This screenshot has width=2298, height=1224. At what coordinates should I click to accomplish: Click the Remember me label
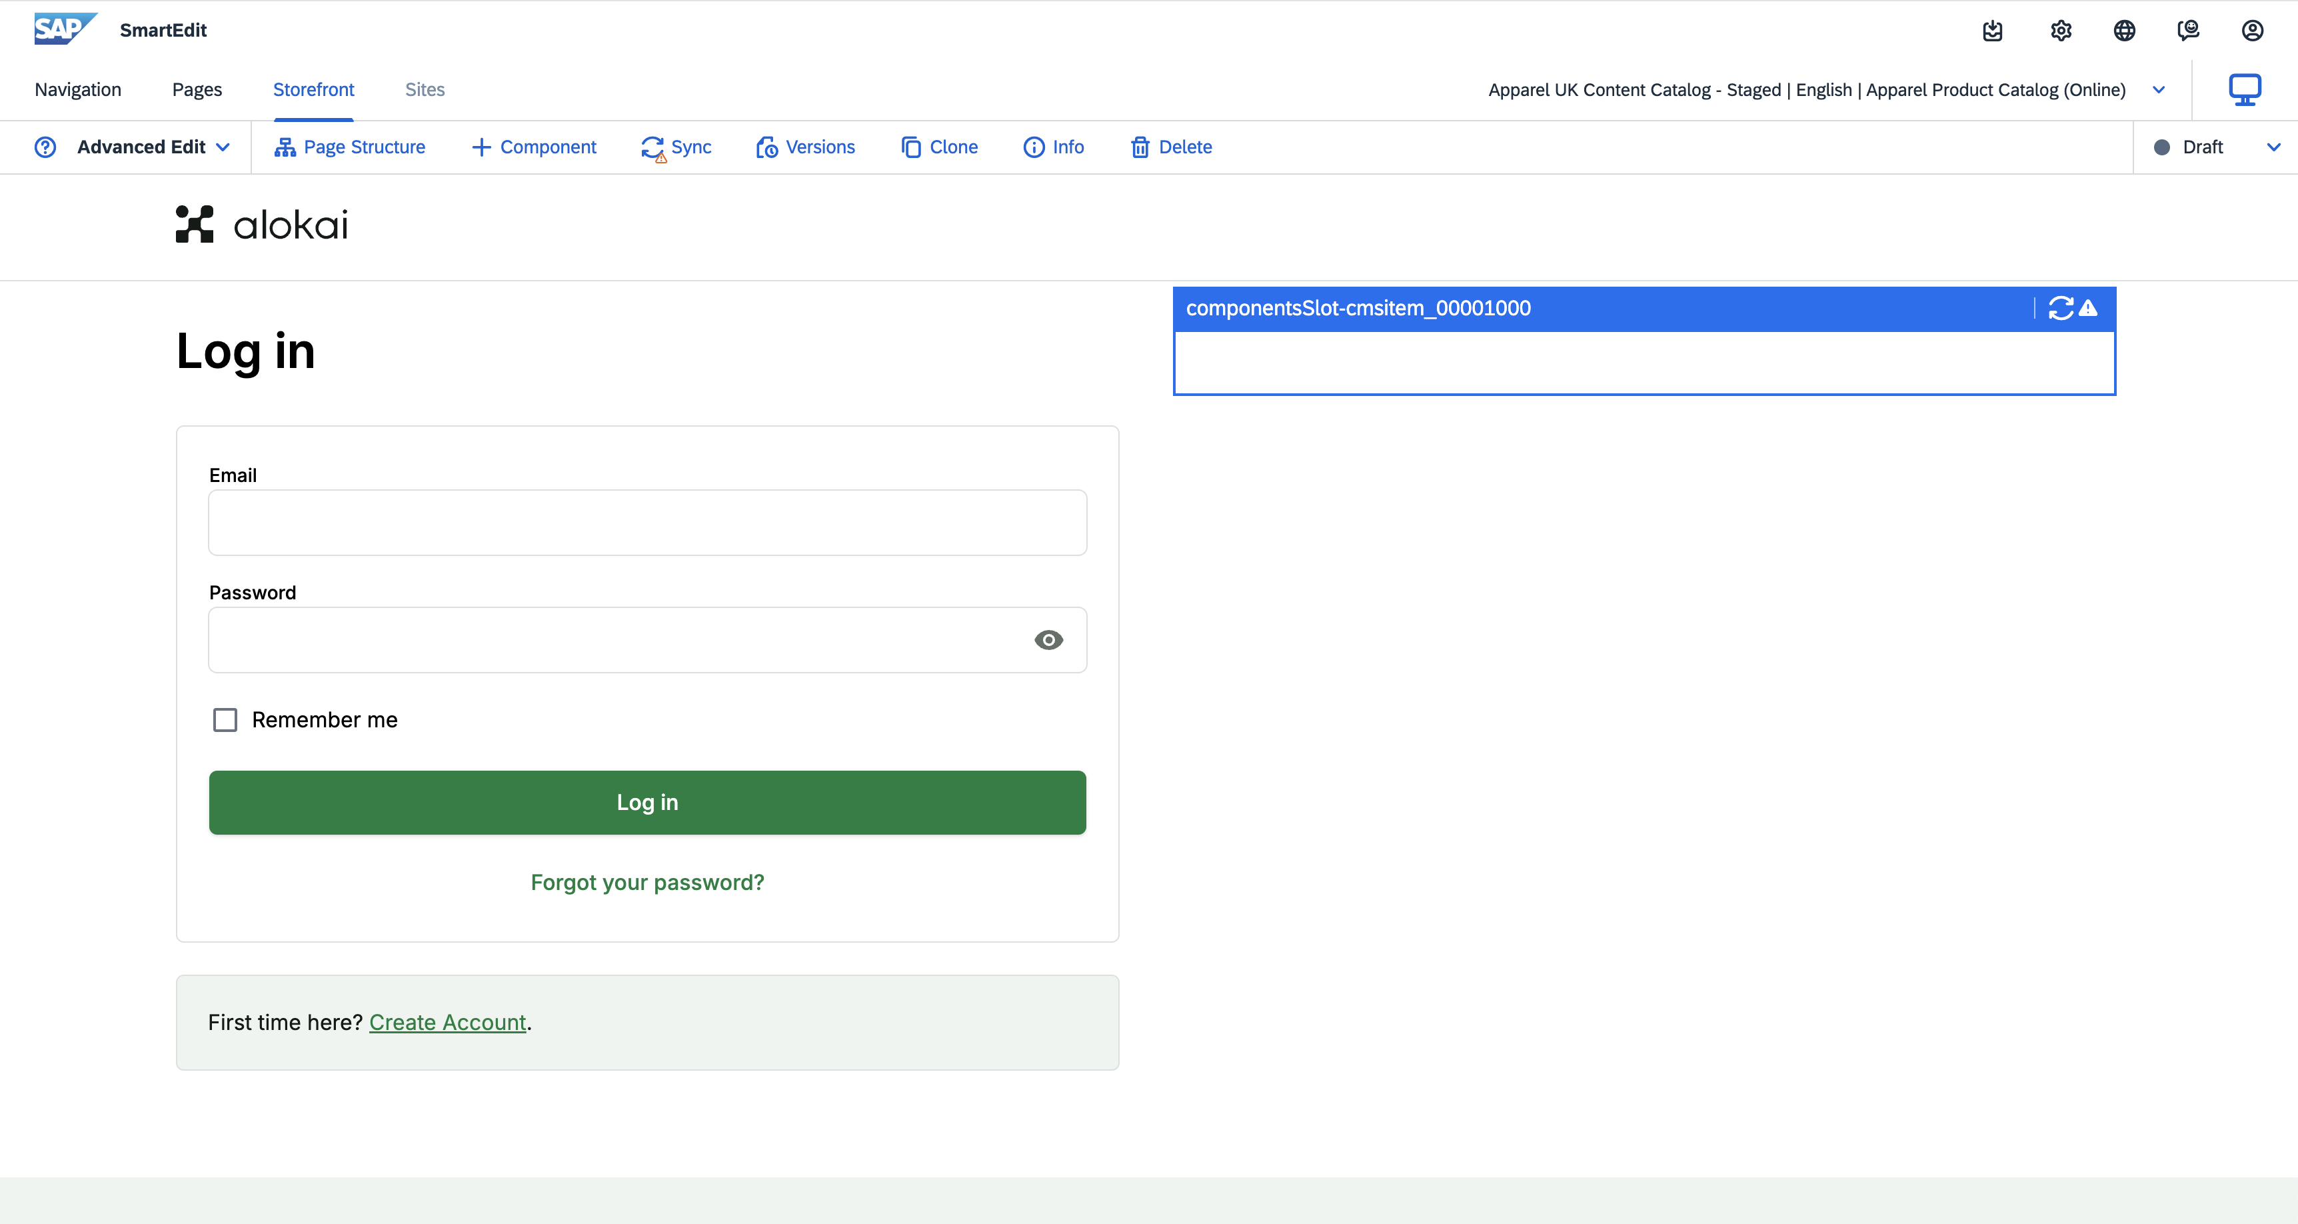tap(325, 720)
